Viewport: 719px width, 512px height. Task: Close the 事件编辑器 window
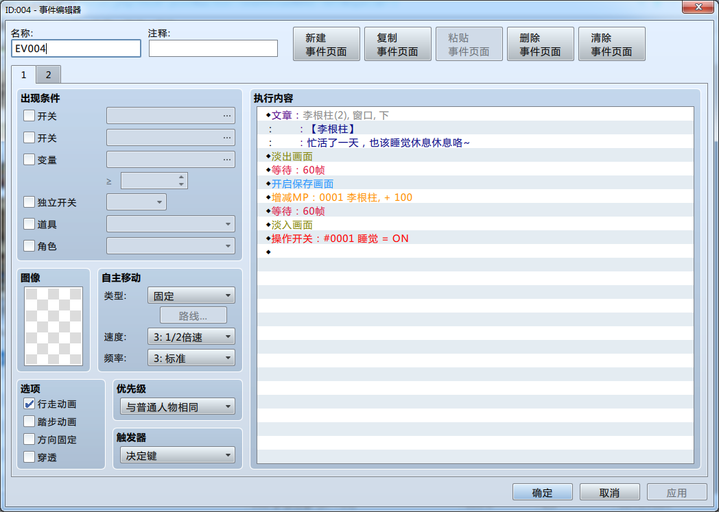point(698,7)
